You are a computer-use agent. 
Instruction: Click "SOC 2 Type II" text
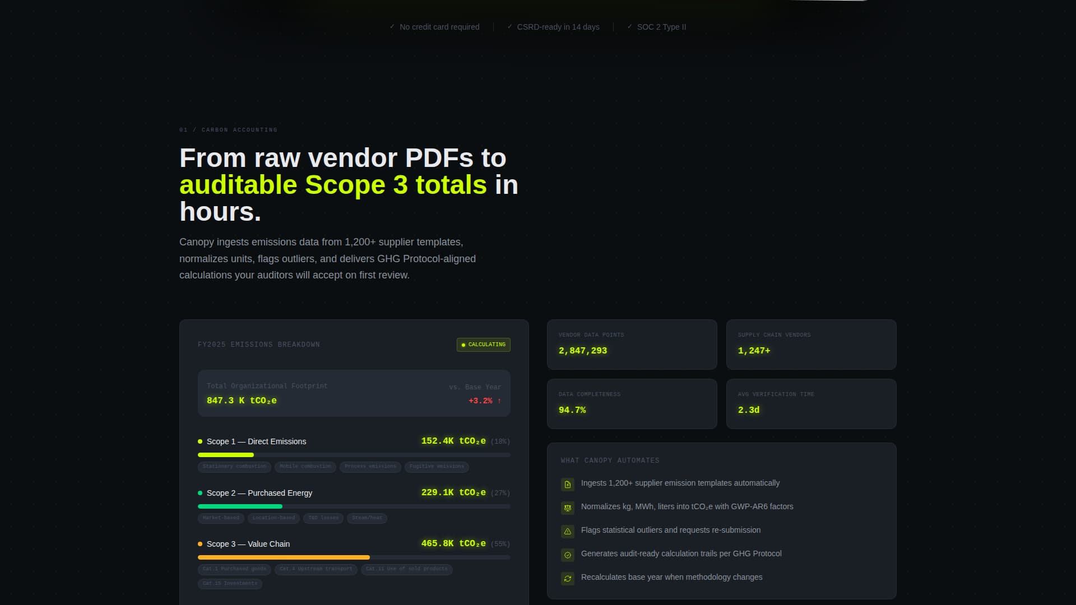[x=661, y=27]
